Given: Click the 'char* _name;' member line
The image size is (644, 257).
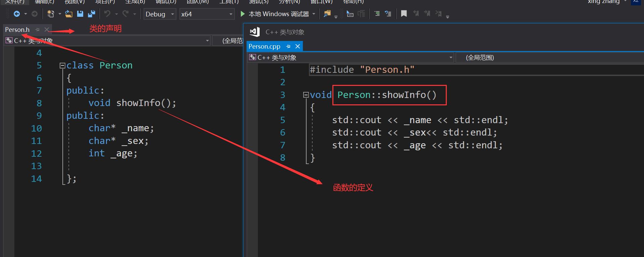Looking at the screenshot, I should click(121, 128).
